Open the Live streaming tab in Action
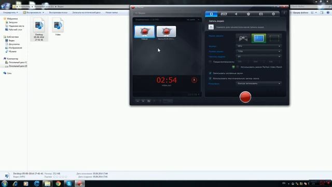This screenshot has height=187, width=332. point(224,14)
